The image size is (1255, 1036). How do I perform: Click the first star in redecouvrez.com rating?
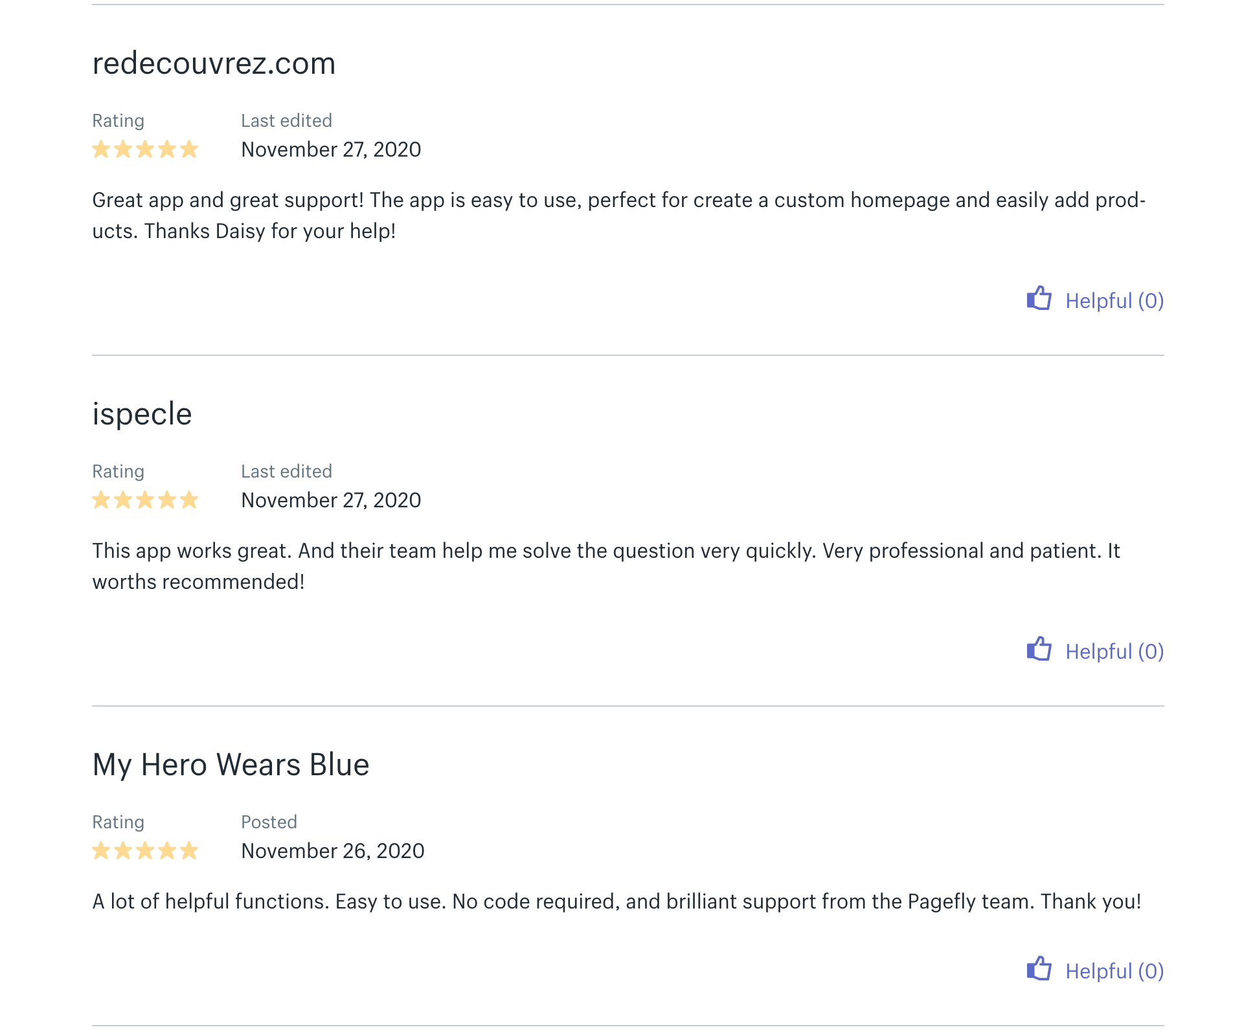point(101,149)
